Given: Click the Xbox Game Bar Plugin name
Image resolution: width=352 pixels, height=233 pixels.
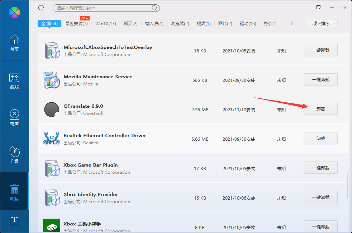Looking at the screenshot, I should [x=90, y=165].
